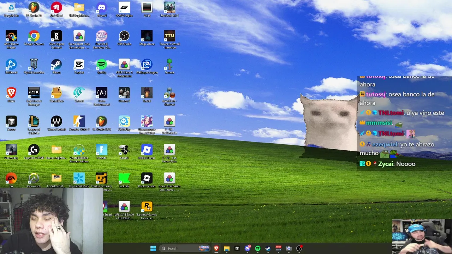Launch the Google Chrome desktop shortcut
Viewport: 452px width, 254px height.
pos(34,38)
